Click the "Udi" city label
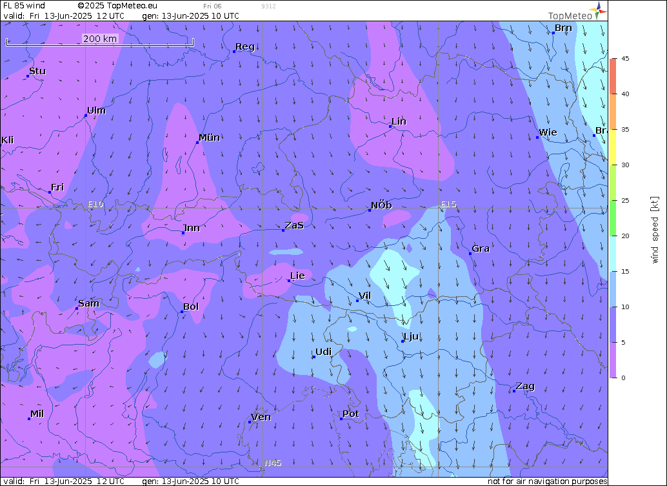 tap(323, 352)
